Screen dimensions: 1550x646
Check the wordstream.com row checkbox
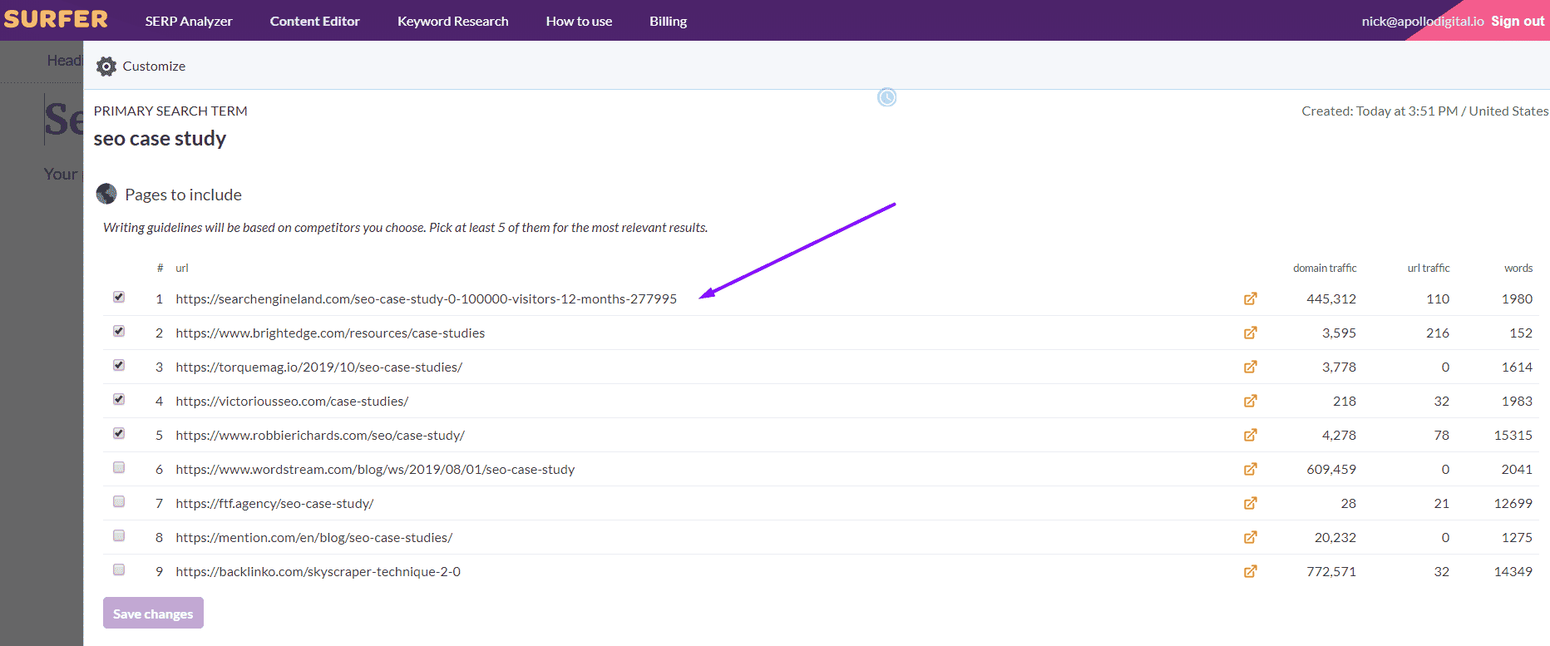[119, 467]
